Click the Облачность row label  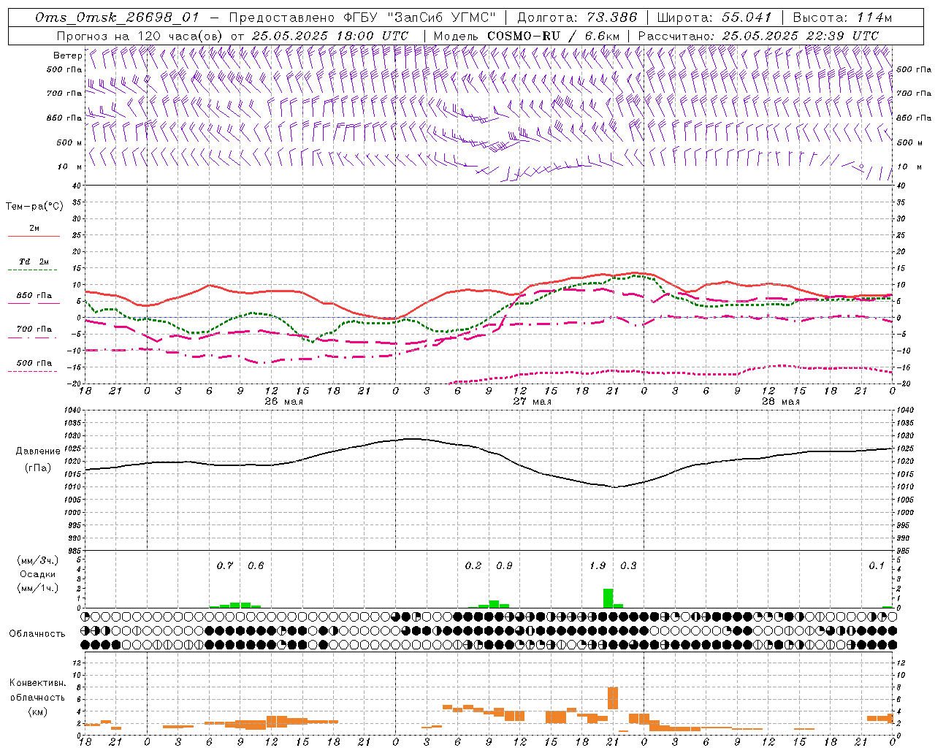[37, 634]
